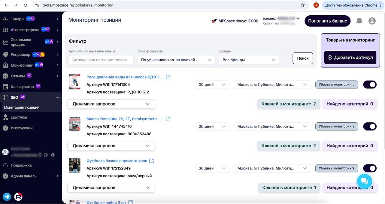Click the Артикул или название товара field
This screenshot has height=204, width=385.
tap(101, 60)
